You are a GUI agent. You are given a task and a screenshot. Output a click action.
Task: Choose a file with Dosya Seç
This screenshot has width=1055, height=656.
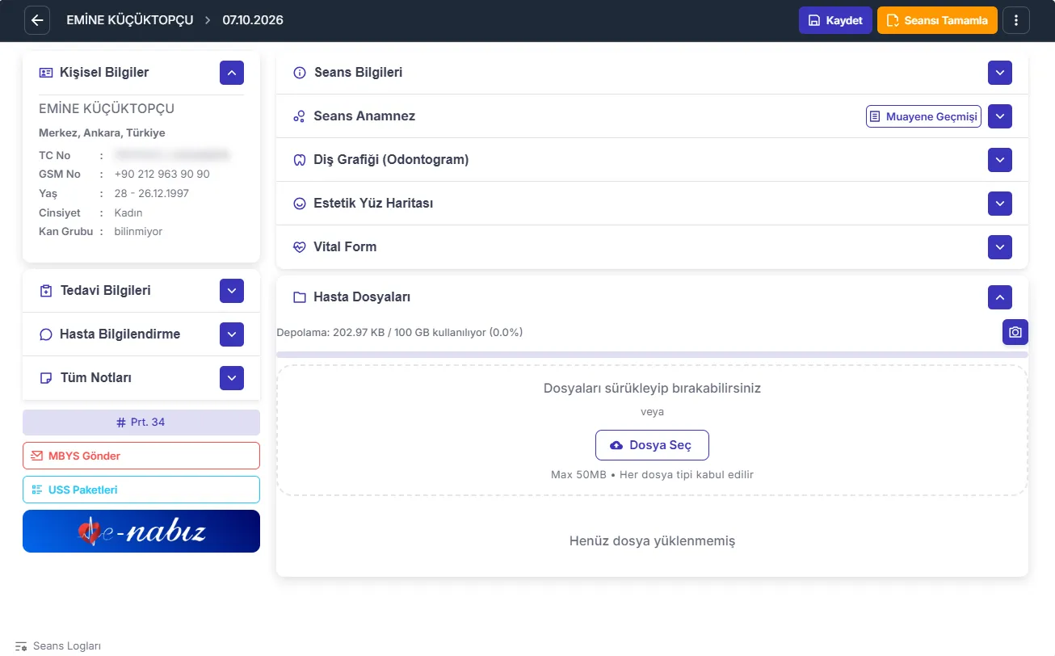[652, 445]
